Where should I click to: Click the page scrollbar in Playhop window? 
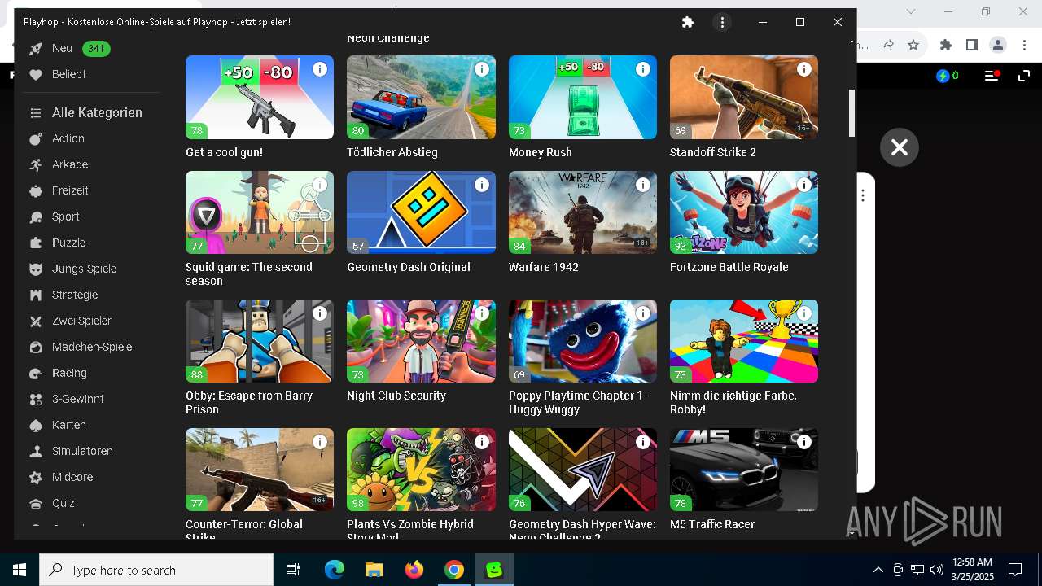pos(852,113)
